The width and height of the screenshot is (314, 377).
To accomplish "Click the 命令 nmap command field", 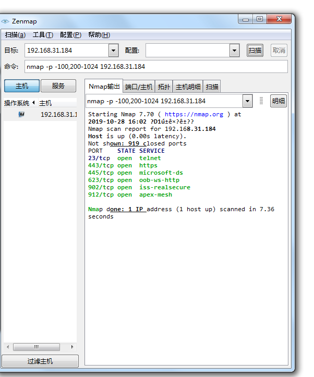I will tap(156, 67).
